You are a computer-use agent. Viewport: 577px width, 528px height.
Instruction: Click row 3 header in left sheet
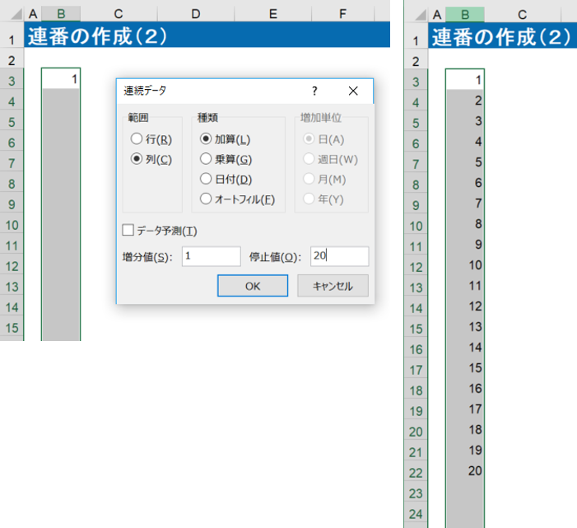[12, 81]
